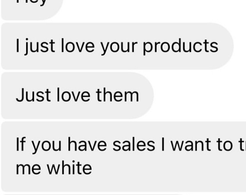Select the word 'If' starting the sales message
This screenshot has height=195, width=246.
coord(21,144)
